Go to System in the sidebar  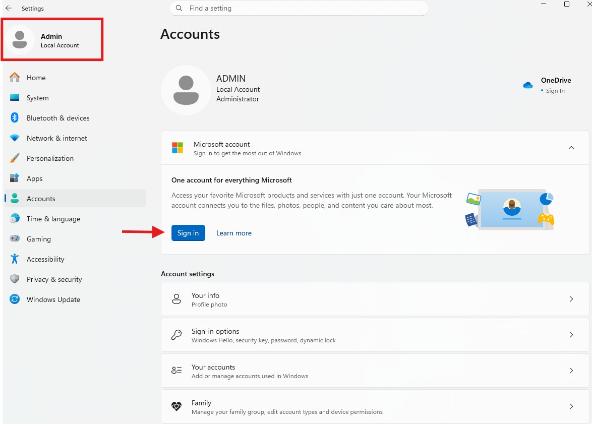38,98
